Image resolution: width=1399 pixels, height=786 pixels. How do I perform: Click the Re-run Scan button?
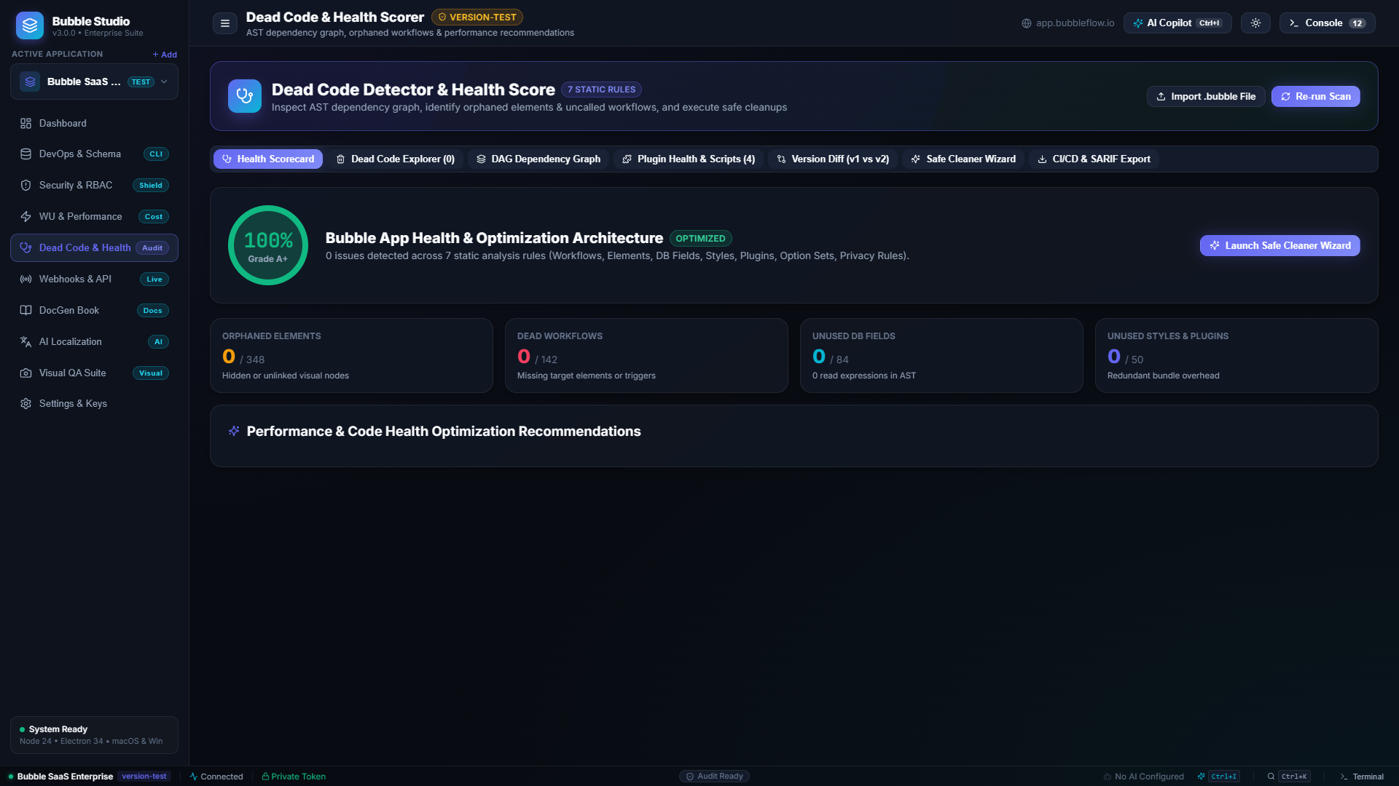click(1316, 97)
